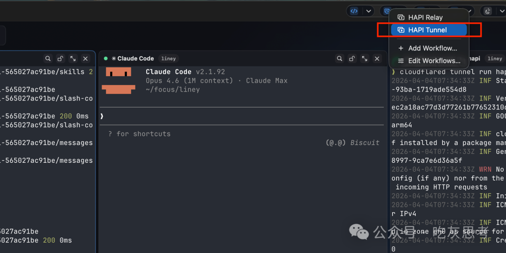Click the '8997-9ca7e6d36a5f' log line
506x253 pixels.
coord(427,160)
